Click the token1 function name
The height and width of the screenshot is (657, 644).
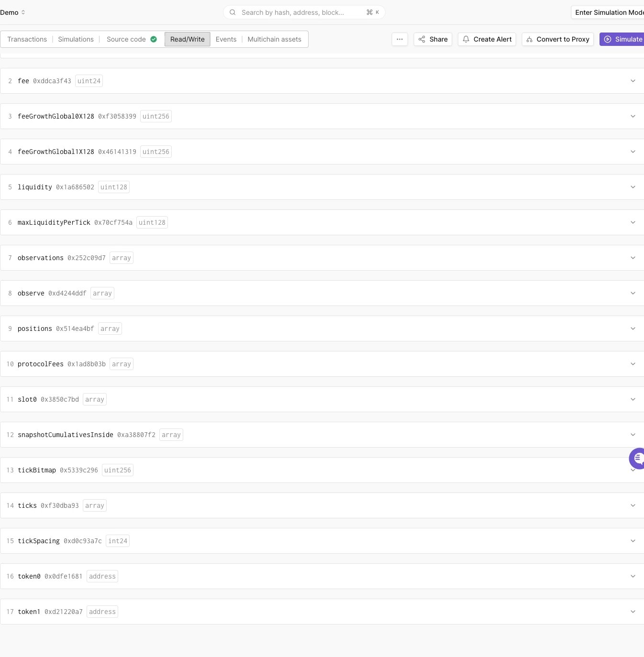tap(29, 612)
